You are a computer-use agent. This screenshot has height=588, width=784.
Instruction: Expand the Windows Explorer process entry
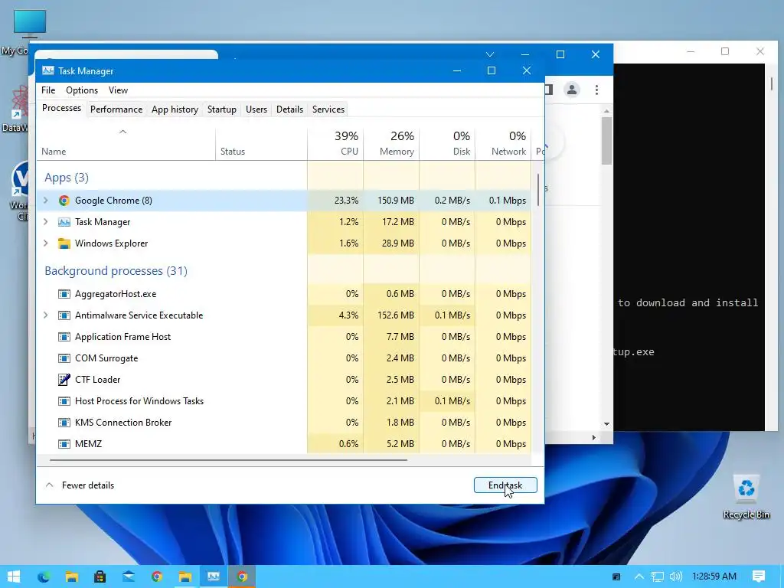click(x=46, y=243)
